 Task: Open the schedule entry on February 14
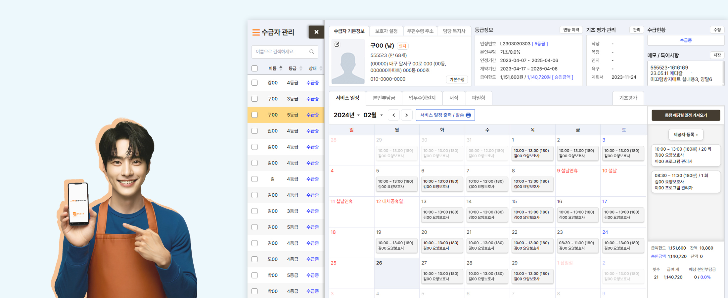[x=487, y=215]
